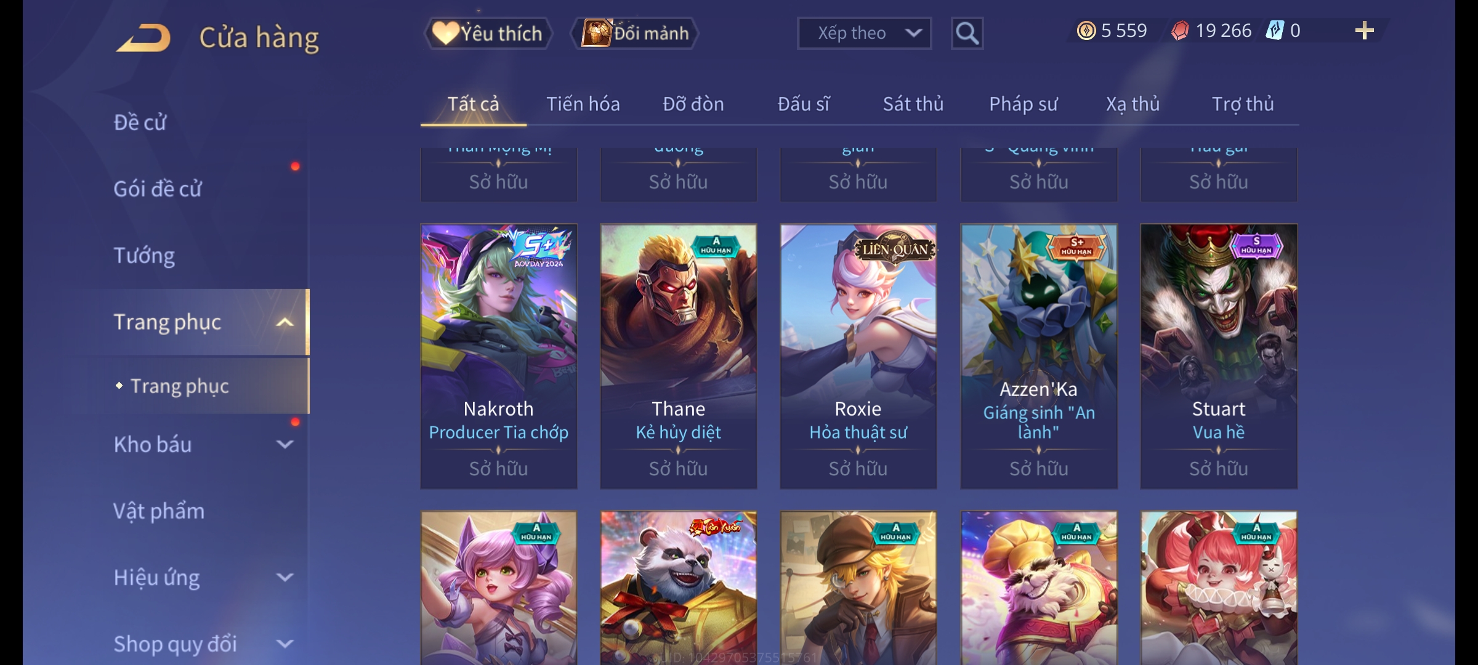Tap the red ruby gem icon

pyautogui.click(x=1180, y=31)
